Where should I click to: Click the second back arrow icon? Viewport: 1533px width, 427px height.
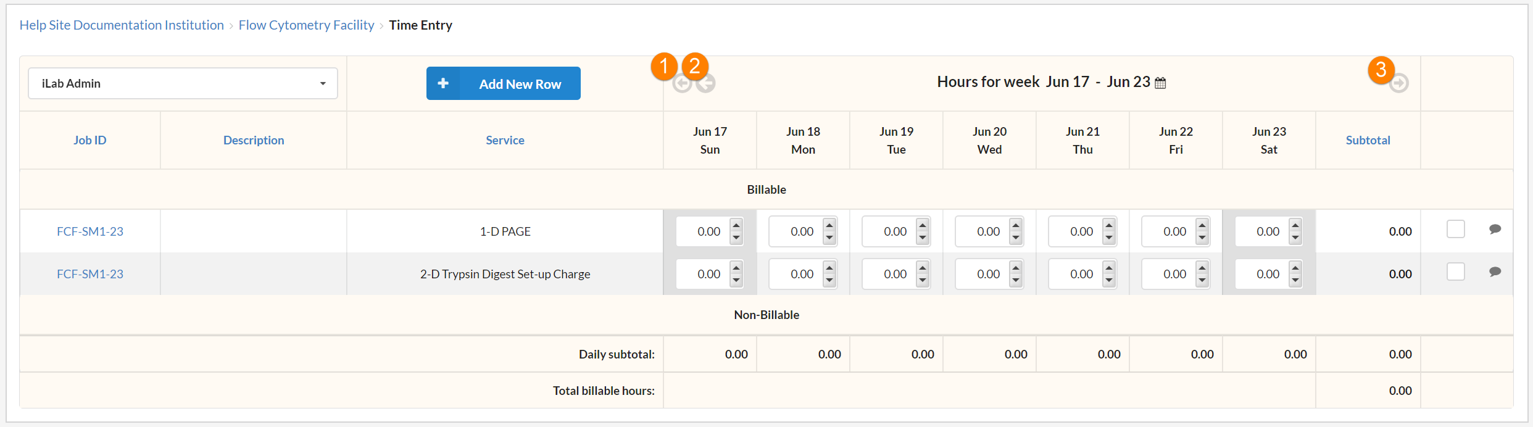pyautogui.click(x=705, y=83)
